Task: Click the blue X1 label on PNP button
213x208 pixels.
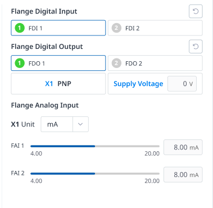Action: tap(49, 84)
